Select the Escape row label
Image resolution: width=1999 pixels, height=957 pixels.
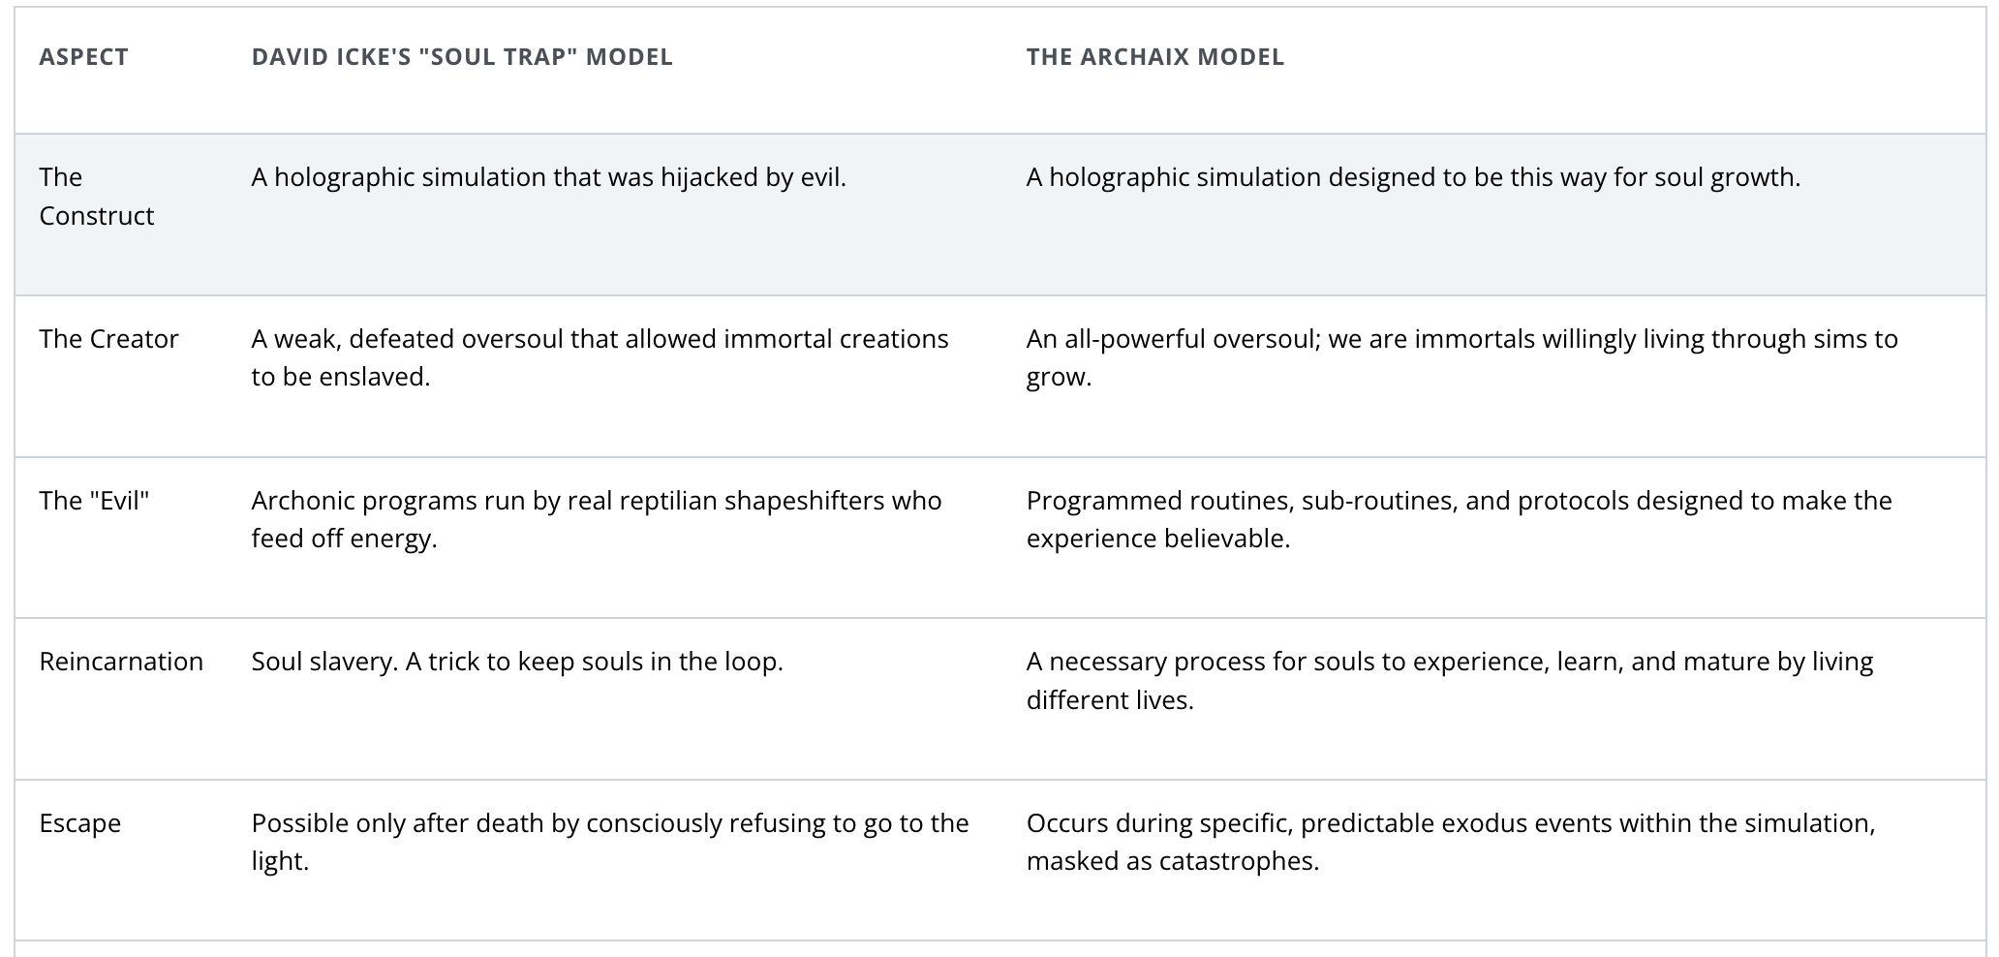click(80, 823)
